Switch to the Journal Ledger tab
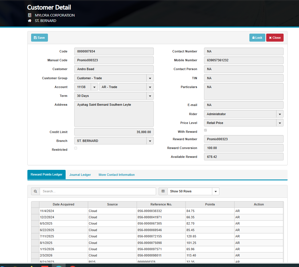Viewport: 299px width, 267px height. pos(80,175)
